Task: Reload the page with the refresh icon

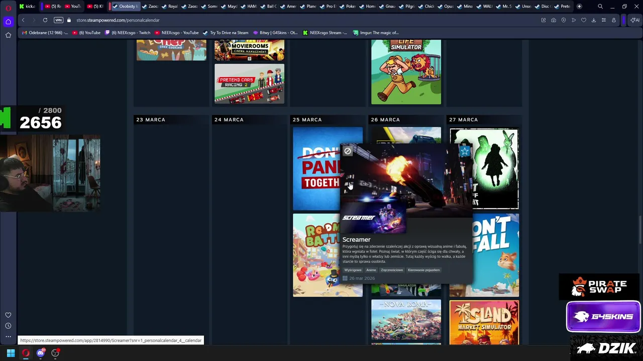Action: point(45,20)
